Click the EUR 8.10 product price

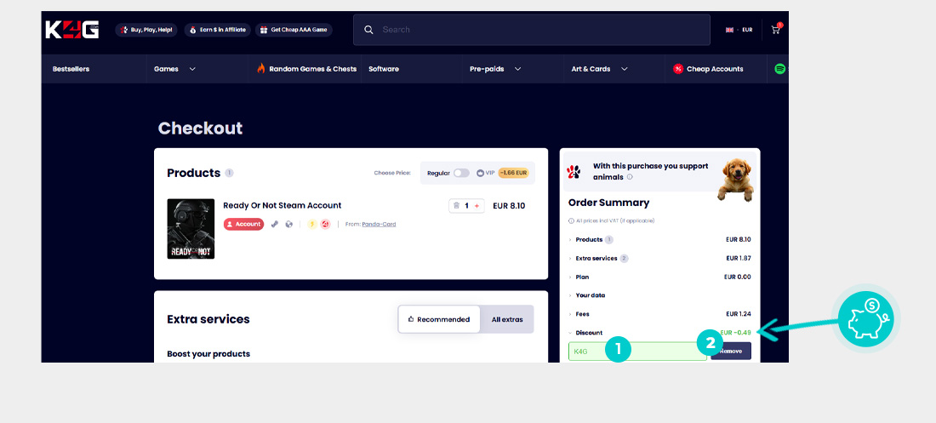pyautogui.click(x=509, y=205)
